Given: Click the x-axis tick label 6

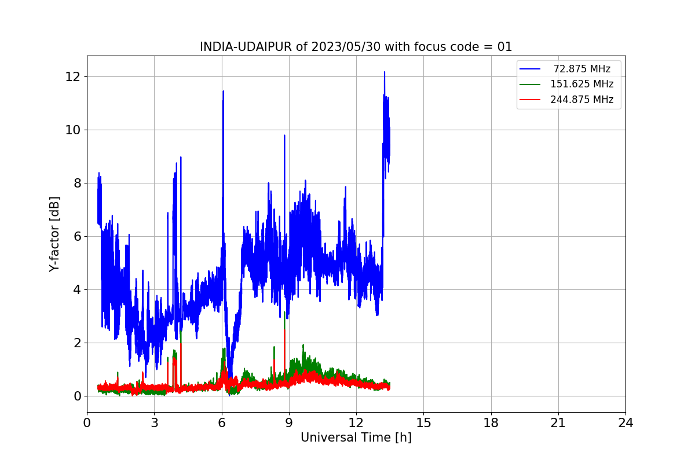Looking at the screenshot, I should pos(221,423).
